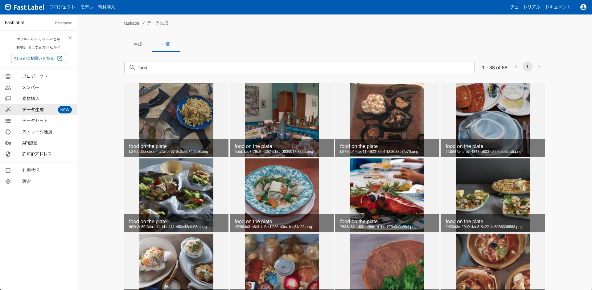Open プロジェクト in the sidebar

pyautogui.click(x=39, y=76)
